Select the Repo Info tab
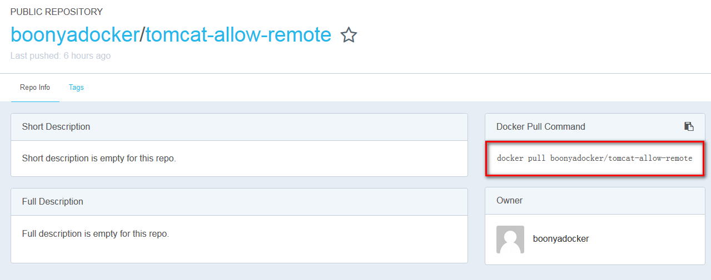The image size is (711, 280). (x=35, y=87)
